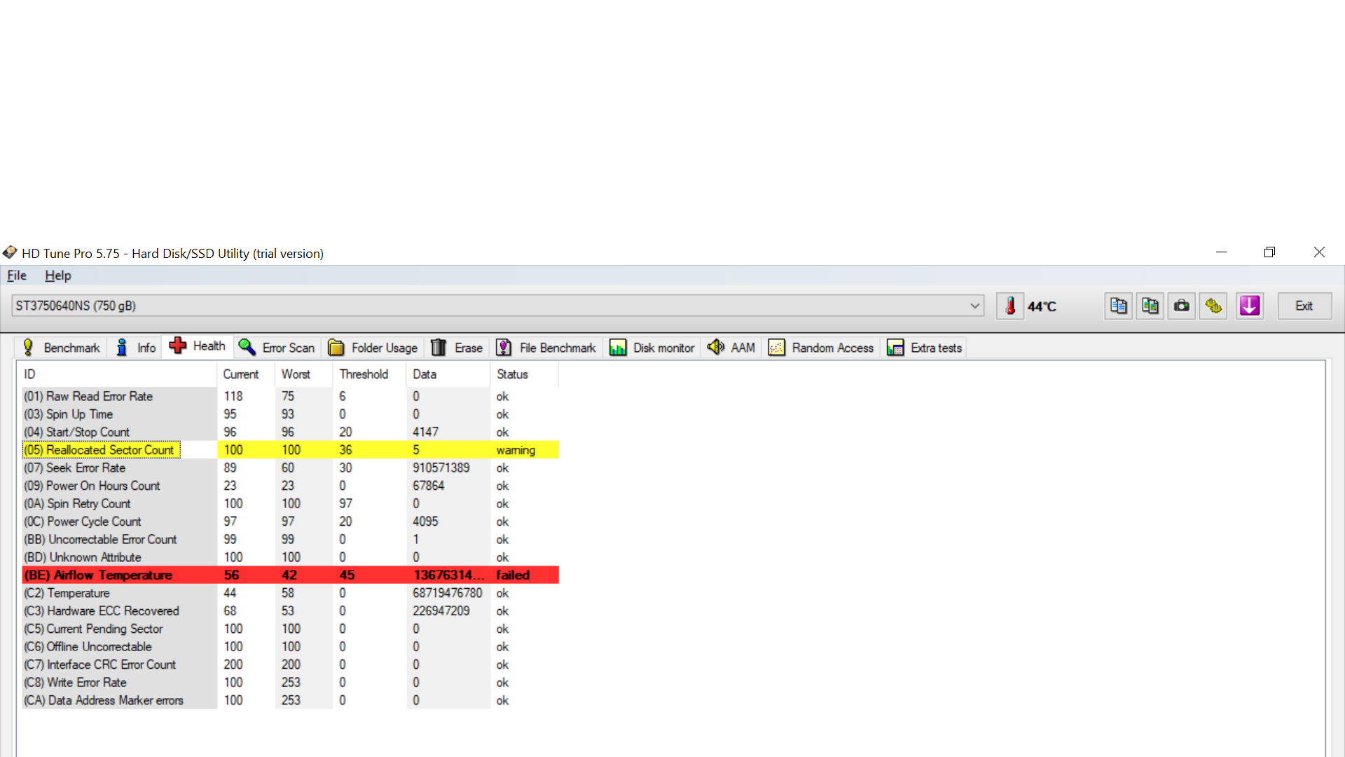
Task: Switch to the Error Scan tab
Action: [x=277, y=348]
